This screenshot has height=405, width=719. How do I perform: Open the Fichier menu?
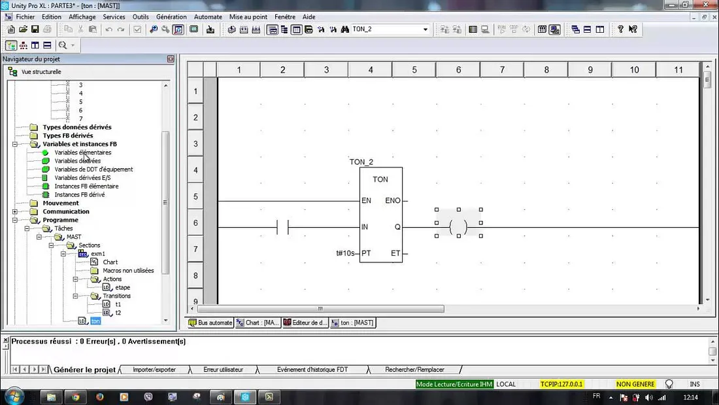point(25,16)
